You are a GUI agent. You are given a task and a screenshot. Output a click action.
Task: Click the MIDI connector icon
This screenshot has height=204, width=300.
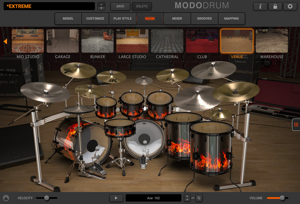point(6,198)
